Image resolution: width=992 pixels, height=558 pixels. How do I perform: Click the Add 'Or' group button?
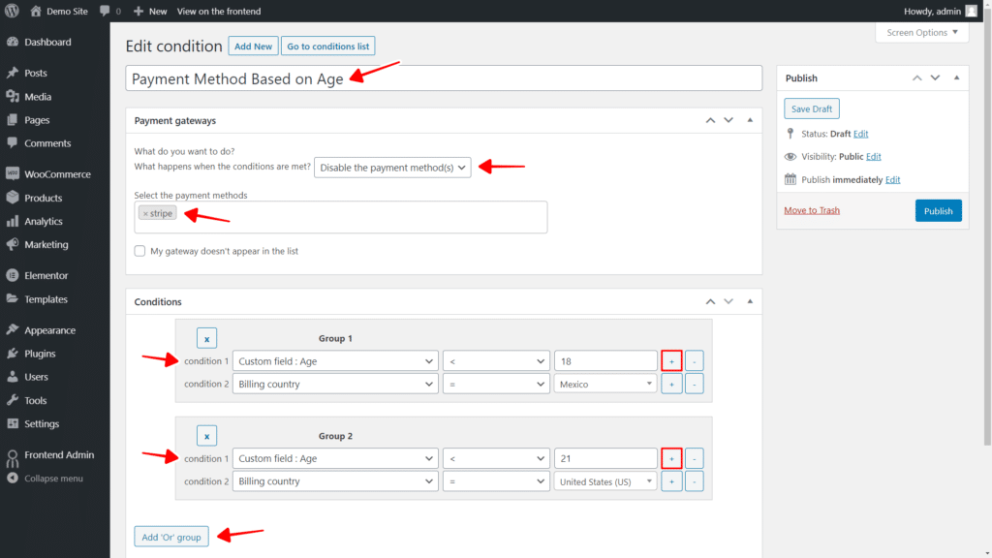170,536
